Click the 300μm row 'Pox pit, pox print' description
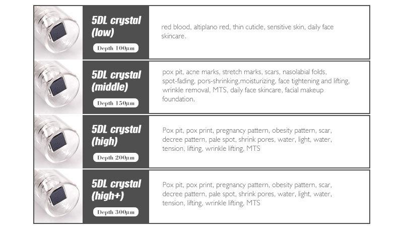This screenshot has height=228, width=403. point(247,194)
